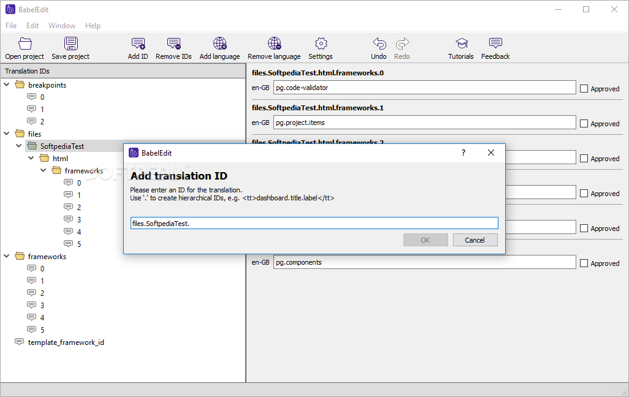Viewport: 629px width, 397px height.
Task: Tick the fourth Approved checkbox
Action: click(584, 193)
